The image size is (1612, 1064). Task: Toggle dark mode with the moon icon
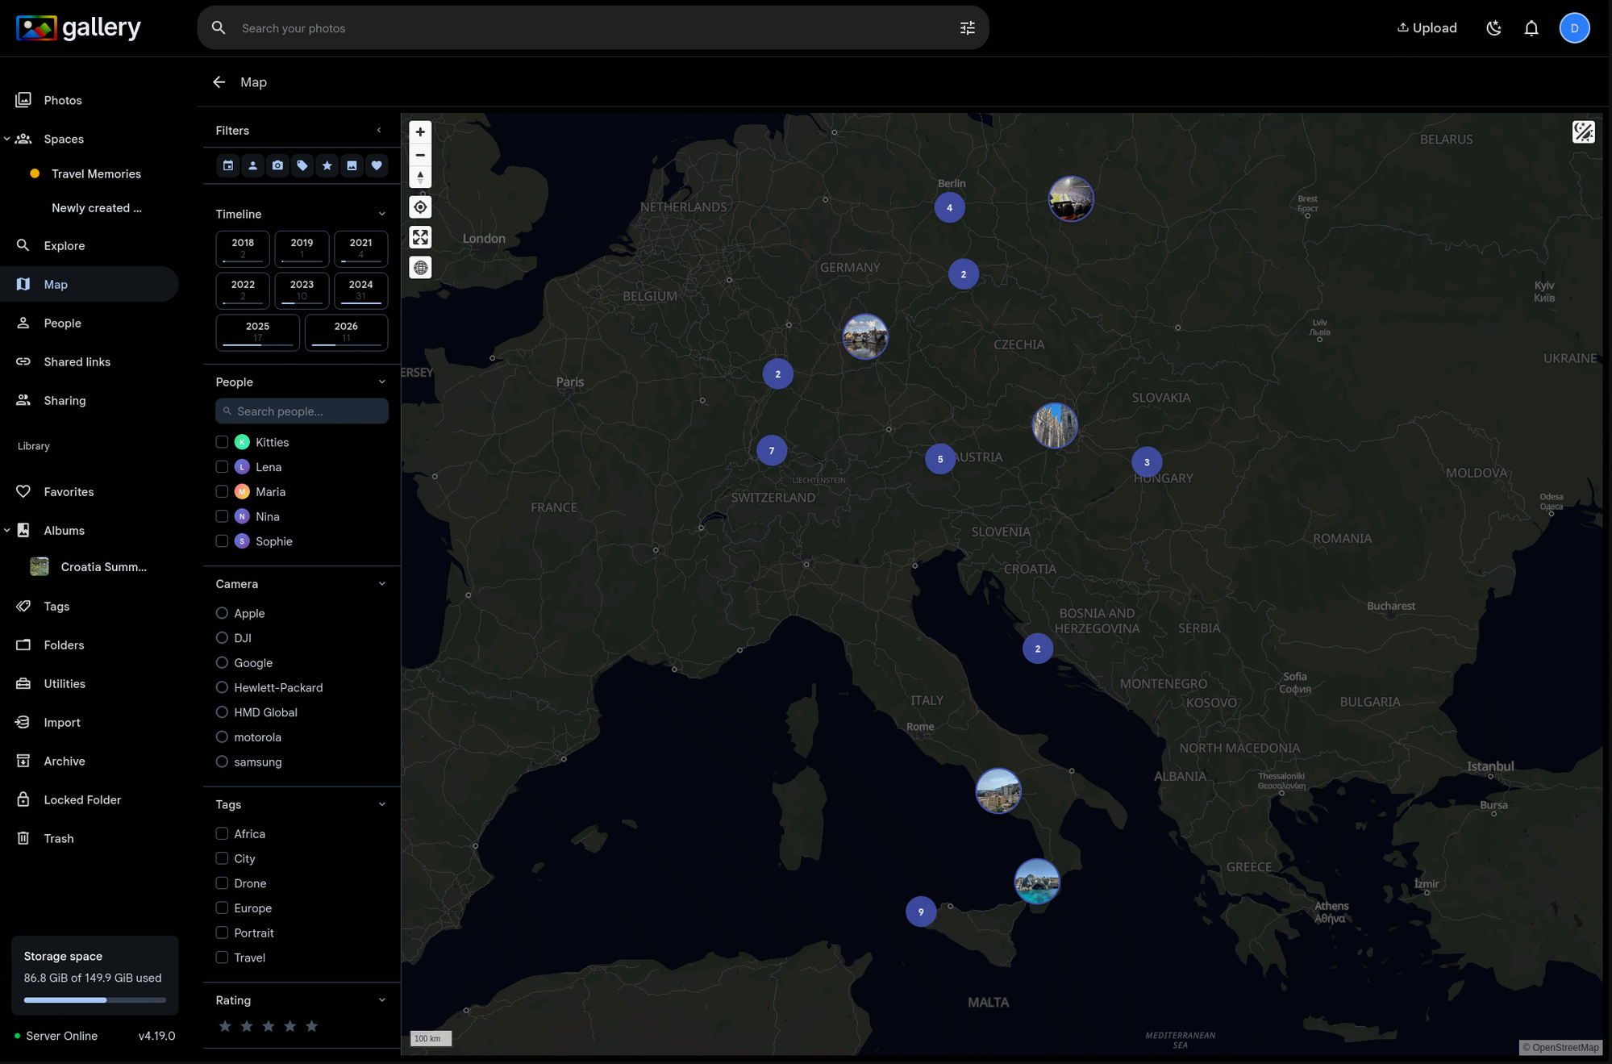(1493, 27)
